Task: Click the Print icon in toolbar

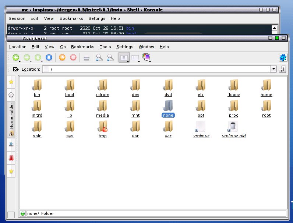Action: [x=87, y=59]
